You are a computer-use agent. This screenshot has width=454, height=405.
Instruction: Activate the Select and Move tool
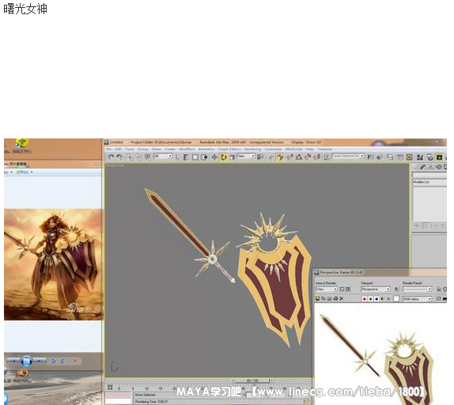(214, 157)
